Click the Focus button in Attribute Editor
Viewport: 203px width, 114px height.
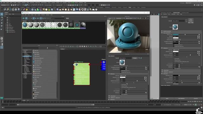[191, 19]
